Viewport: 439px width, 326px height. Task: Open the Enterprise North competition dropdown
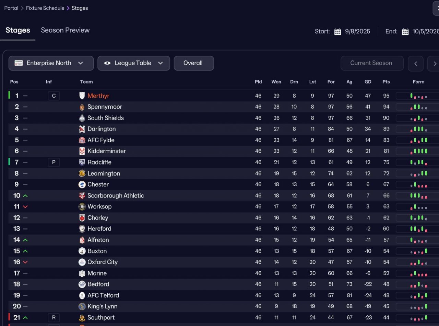coord(51,63)
